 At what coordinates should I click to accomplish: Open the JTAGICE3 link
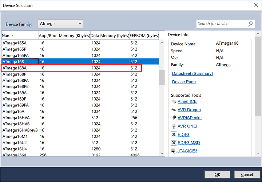pos(187,151)
